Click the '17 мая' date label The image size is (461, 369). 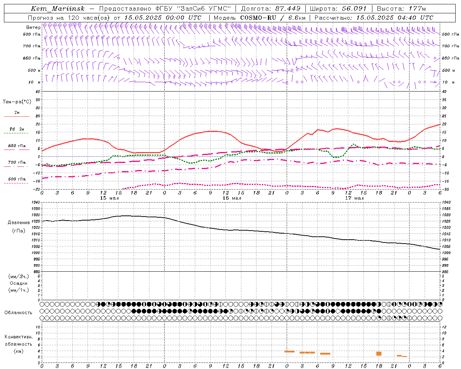click(x=354, y=198)
